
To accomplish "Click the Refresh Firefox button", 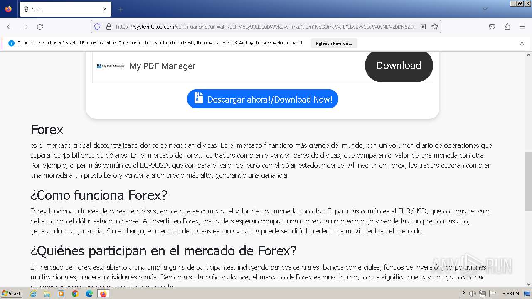I will pos(334,43).
